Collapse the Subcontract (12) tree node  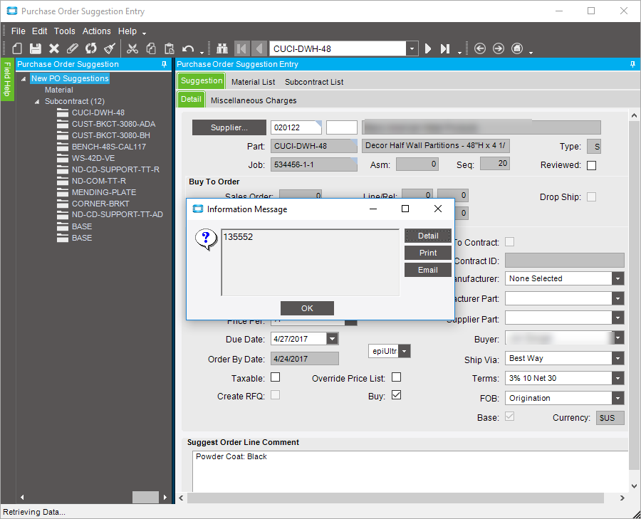tap(38, 102)
